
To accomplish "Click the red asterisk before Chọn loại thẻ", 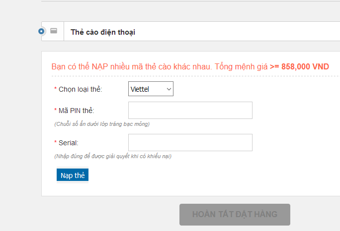I will pyautogui.click(x=56, y=89).
